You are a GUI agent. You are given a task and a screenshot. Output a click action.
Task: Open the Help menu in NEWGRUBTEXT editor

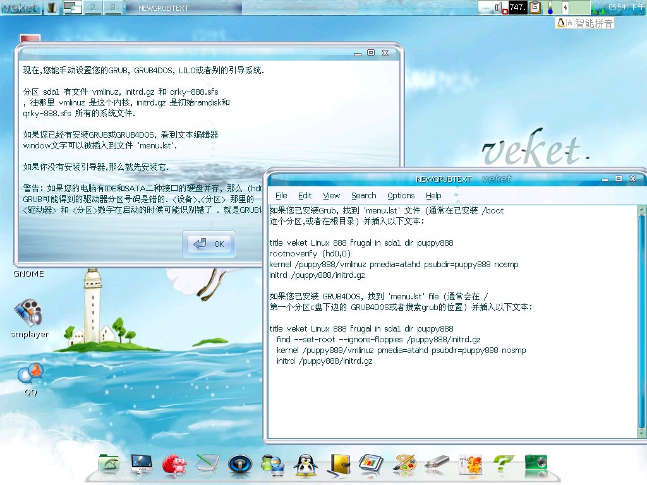pyautogui.click(x=433, y=196)
